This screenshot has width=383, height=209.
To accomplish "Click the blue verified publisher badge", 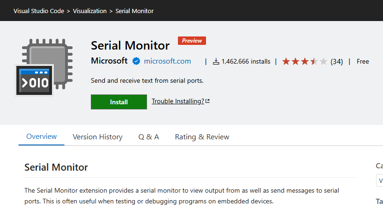I will [136, 61].
